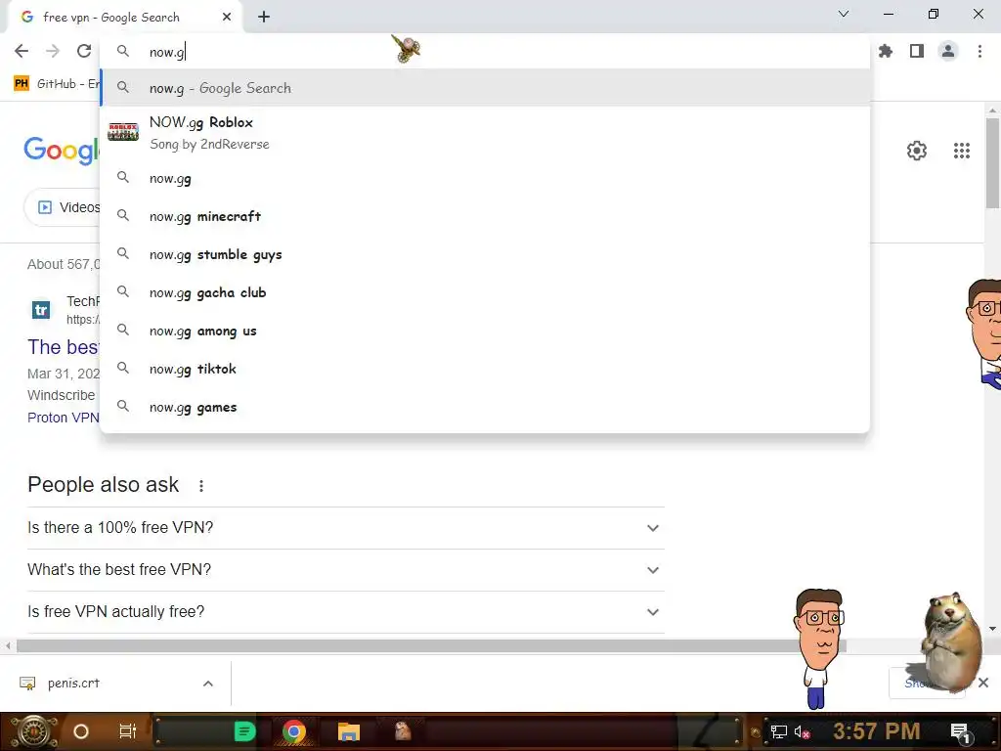Open Task View in taskbar
The width and height of the screenshot is (1001, 751).
click(128, 731)
